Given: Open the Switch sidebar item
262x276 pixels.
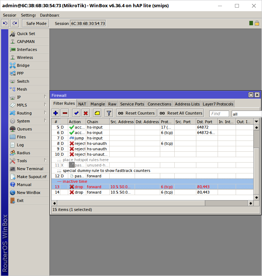Looking at the screenshot, I should coord(29,81).
